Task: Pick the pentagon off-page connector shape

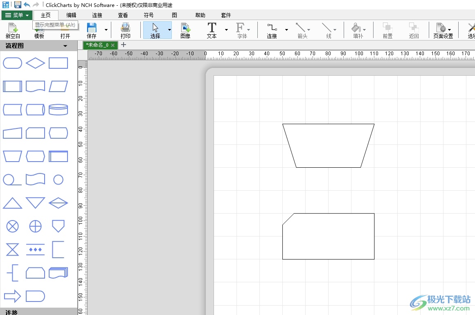Action: pyautogui.click(x=58, y=226)
